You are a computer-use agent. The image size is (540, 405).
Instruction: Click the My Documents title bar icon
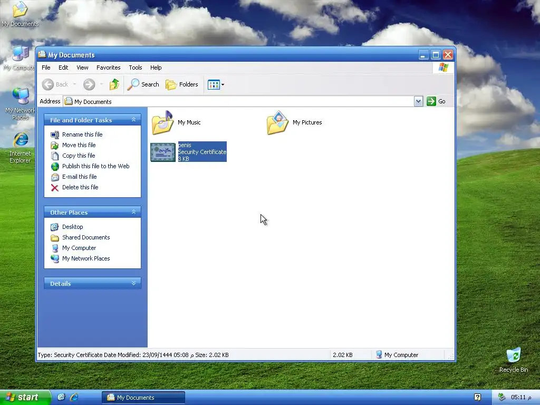click(x=42, y=54)
